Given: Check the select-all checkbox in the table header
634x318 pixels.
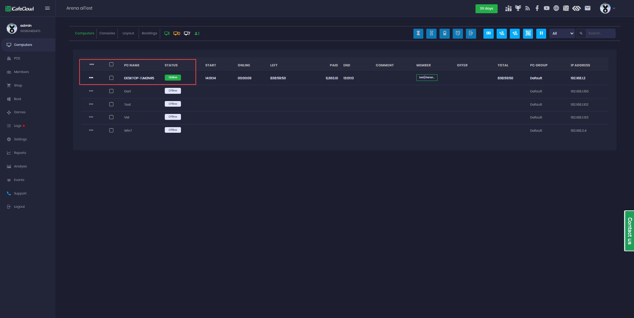Looking at the screenshot, I should coord(111,64).
